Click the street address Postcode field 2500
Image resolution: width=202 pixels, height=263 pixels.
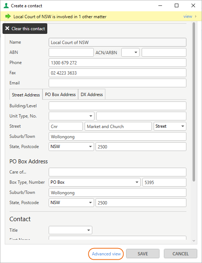(x=141, y=147)
